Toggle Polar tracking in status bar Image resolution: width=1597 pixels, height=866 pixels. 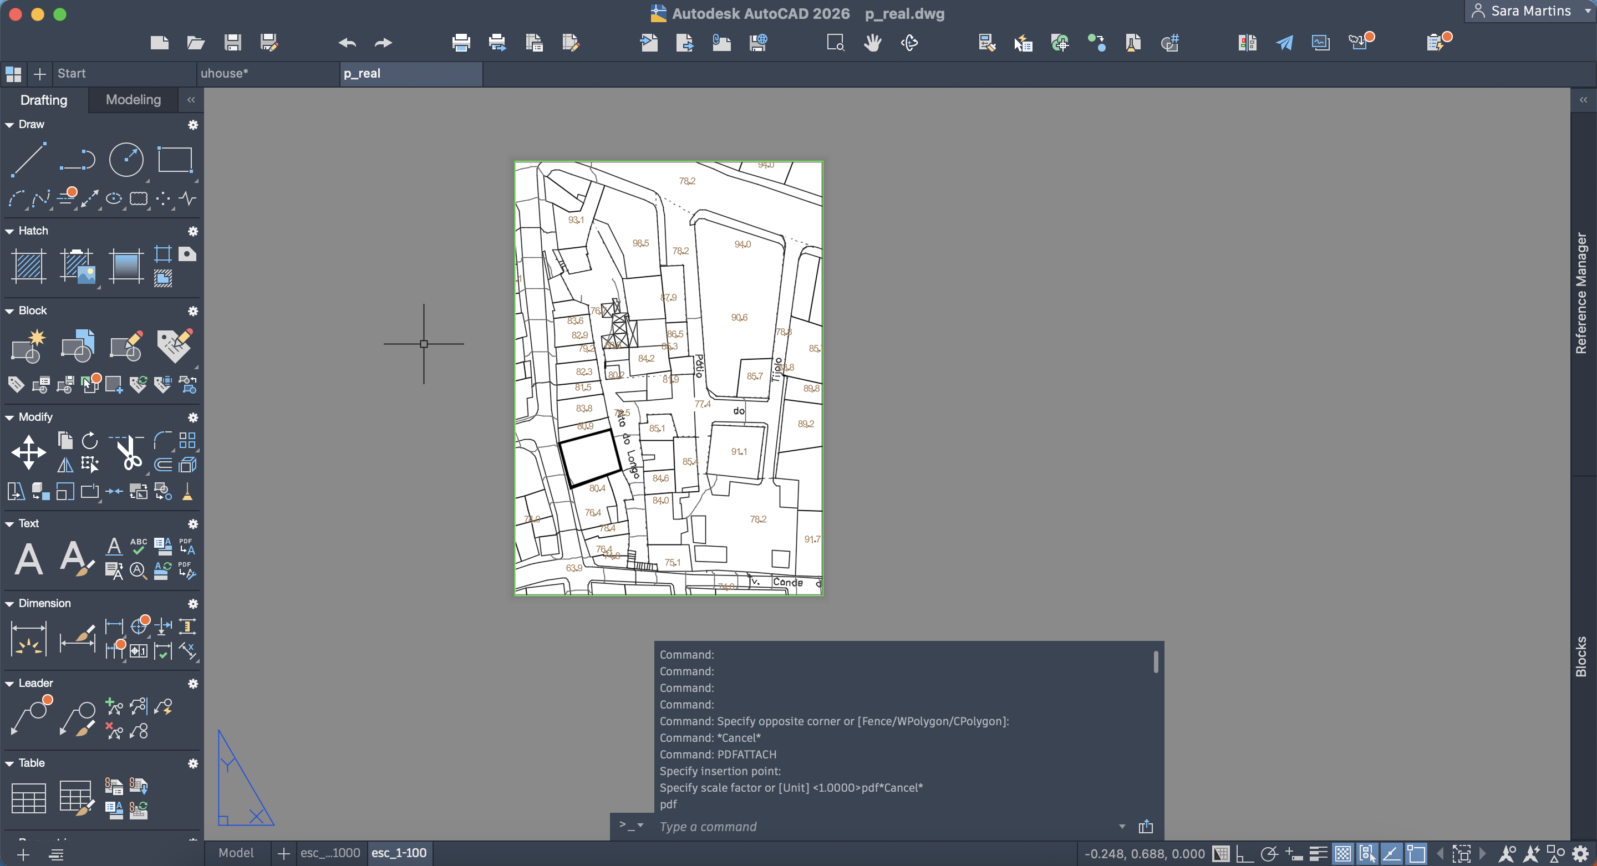click(x=1269, y=854)
